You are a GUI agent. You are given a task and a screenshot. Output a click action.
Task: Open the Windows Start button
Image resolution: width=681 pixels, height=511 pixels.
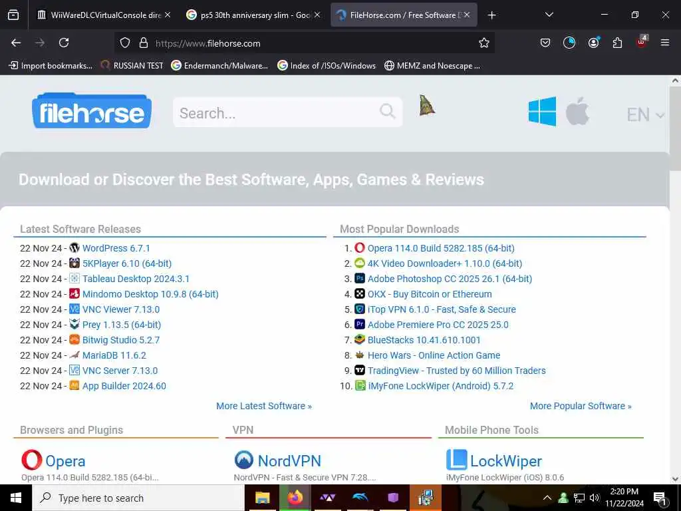16,498
